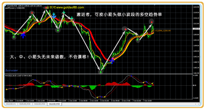The image size is (206, 110).
Task: Click time axis label 1 Oct 06:00
Action: click(19, 101)
